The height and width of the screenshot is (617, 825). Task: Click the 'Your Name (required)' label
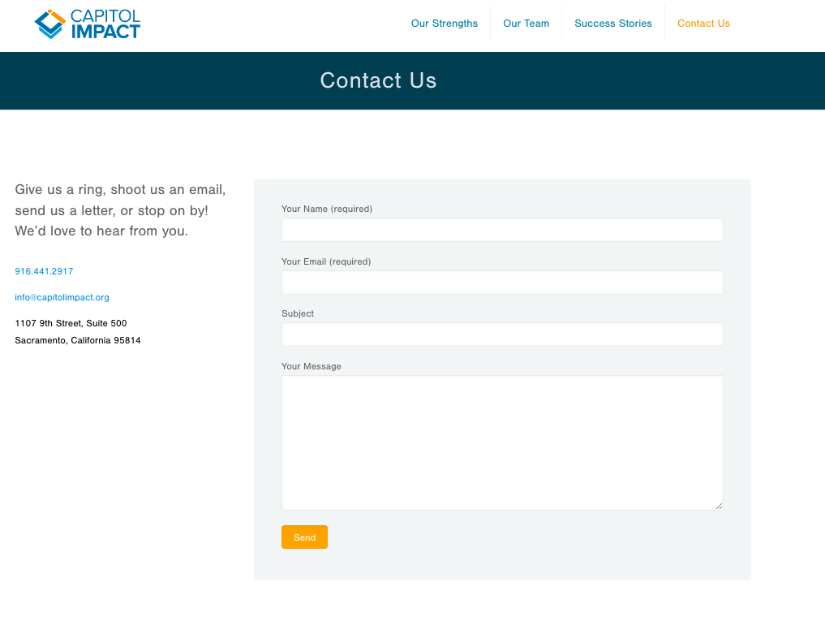coord(326,209)
